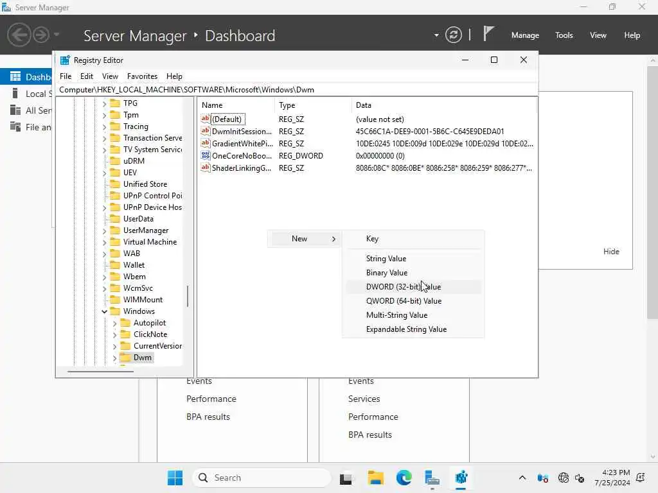Image resolution: width=658 pixels, height=493 pixels.
Task: Select the Virtual Machine tree key
Action: [x=150, y=242]
